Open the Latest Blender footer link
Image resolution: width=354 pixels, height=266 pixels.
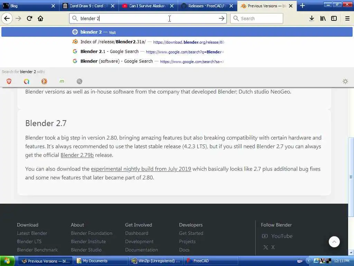pyautogui.click(x=32, y=233)
